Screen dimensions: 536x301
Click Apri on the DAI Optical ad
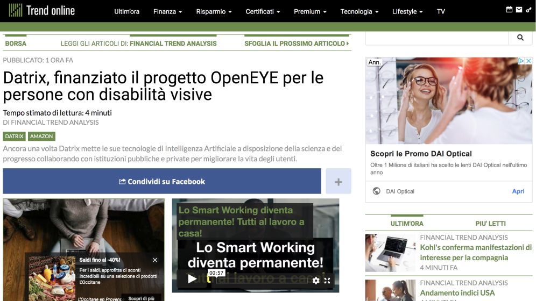coord(518,191)
